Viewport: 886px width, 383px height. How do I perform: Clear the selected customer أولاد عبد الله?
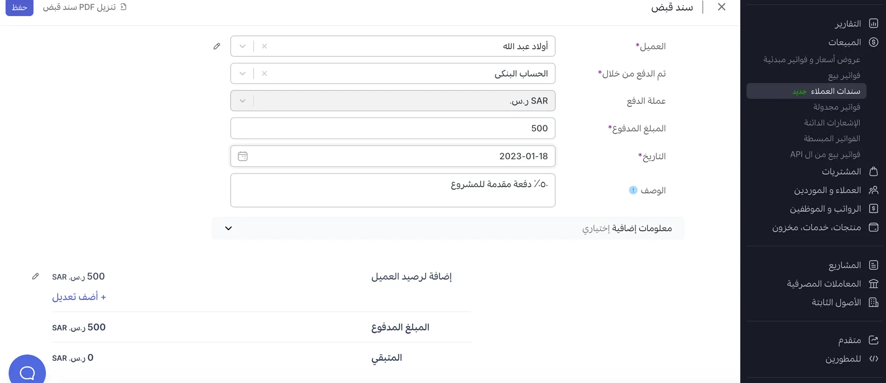coord(264,46)
